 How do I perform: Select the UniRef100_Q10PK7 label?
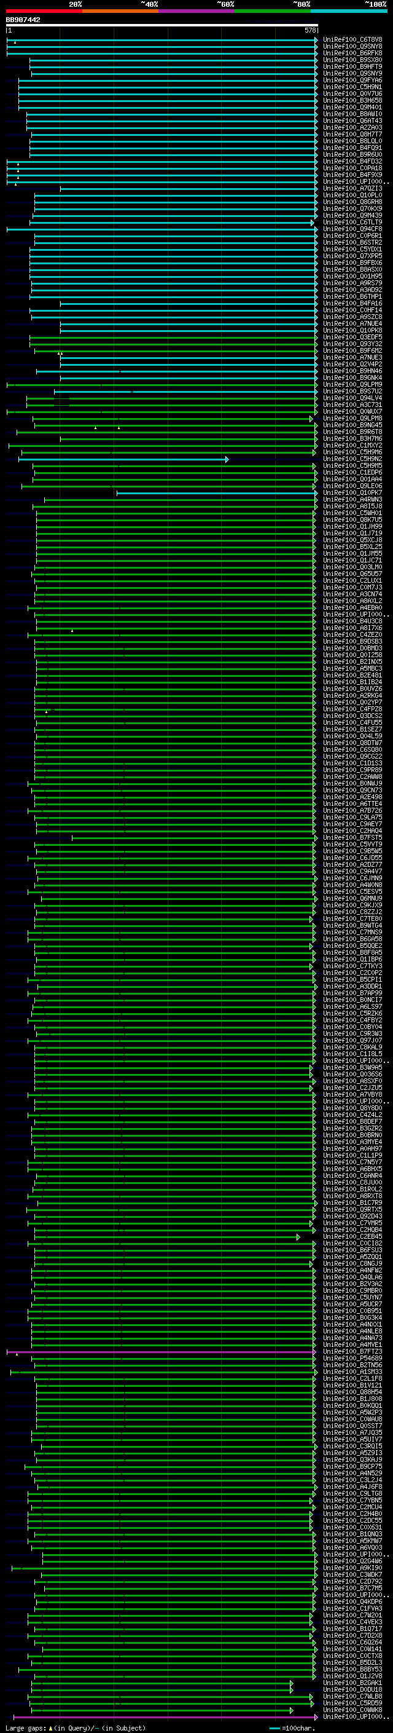coord(352,493)
